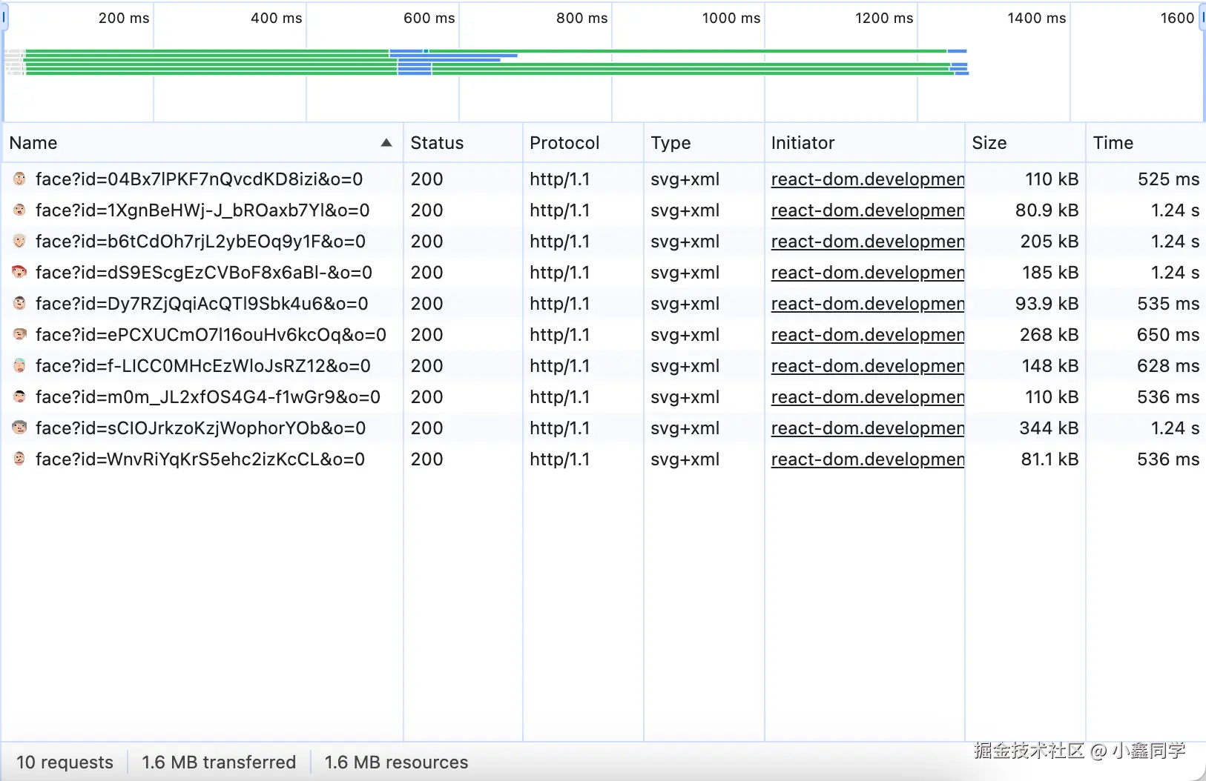Toggle sort order using the Name column arrow
The image size is (1206, 781).
click(x=386, y=143)
